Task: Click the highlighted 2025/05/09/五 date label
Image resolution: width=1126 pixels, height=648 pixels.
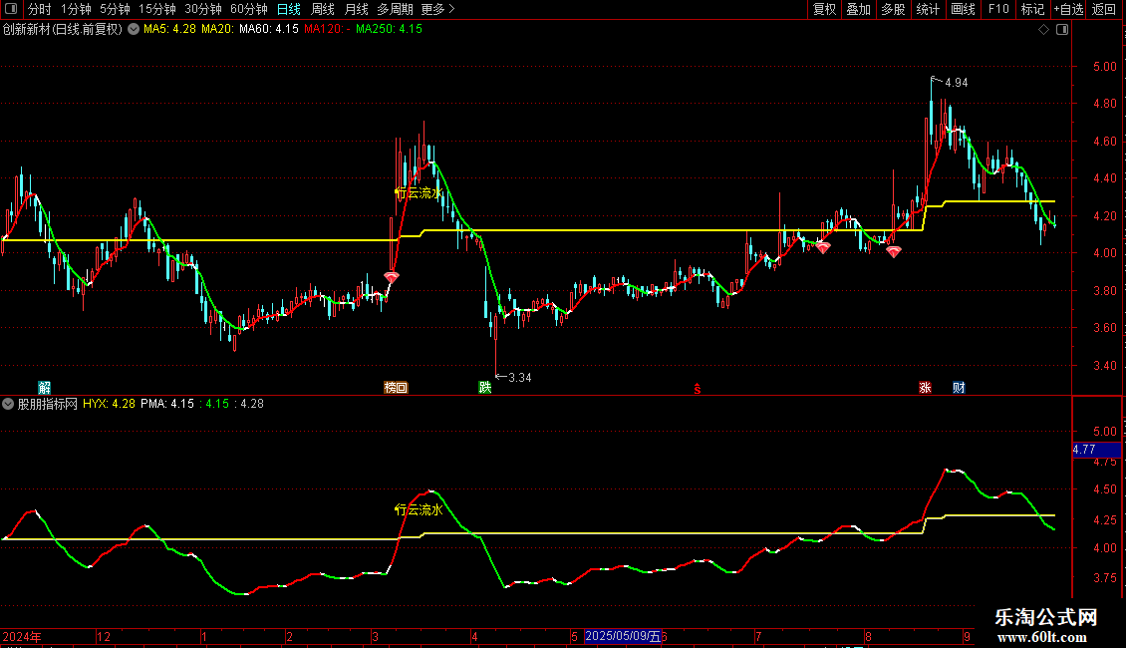Action: pos(623,636)
